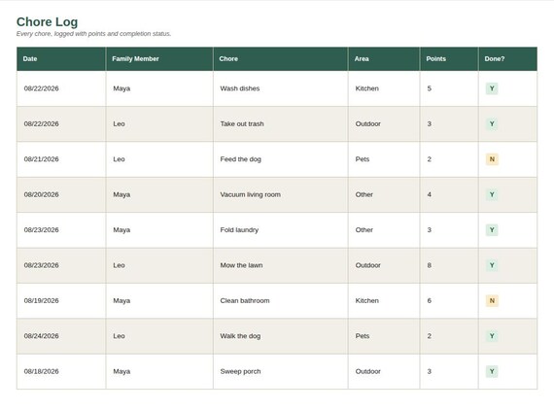Click the Points column header
The height and width of the screenshot is (410, 554).
[449, 59]
